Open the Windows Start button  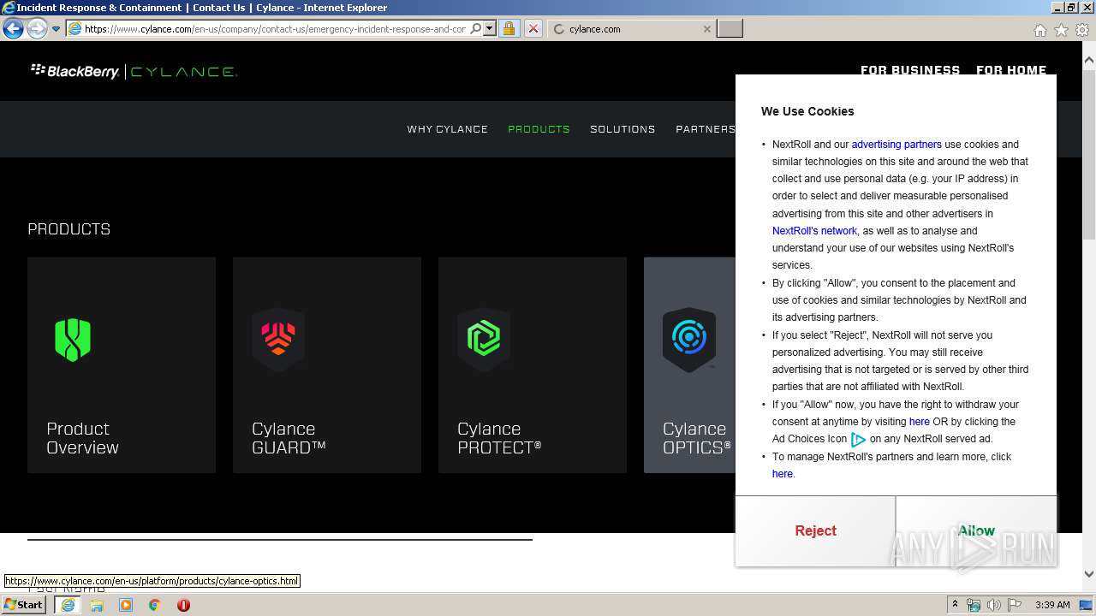click(24, 605)
